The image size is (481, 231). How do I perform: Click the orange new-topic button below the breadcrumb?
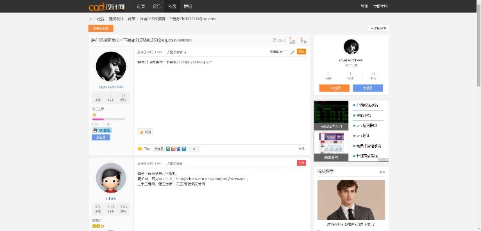[x=101, y=28]
